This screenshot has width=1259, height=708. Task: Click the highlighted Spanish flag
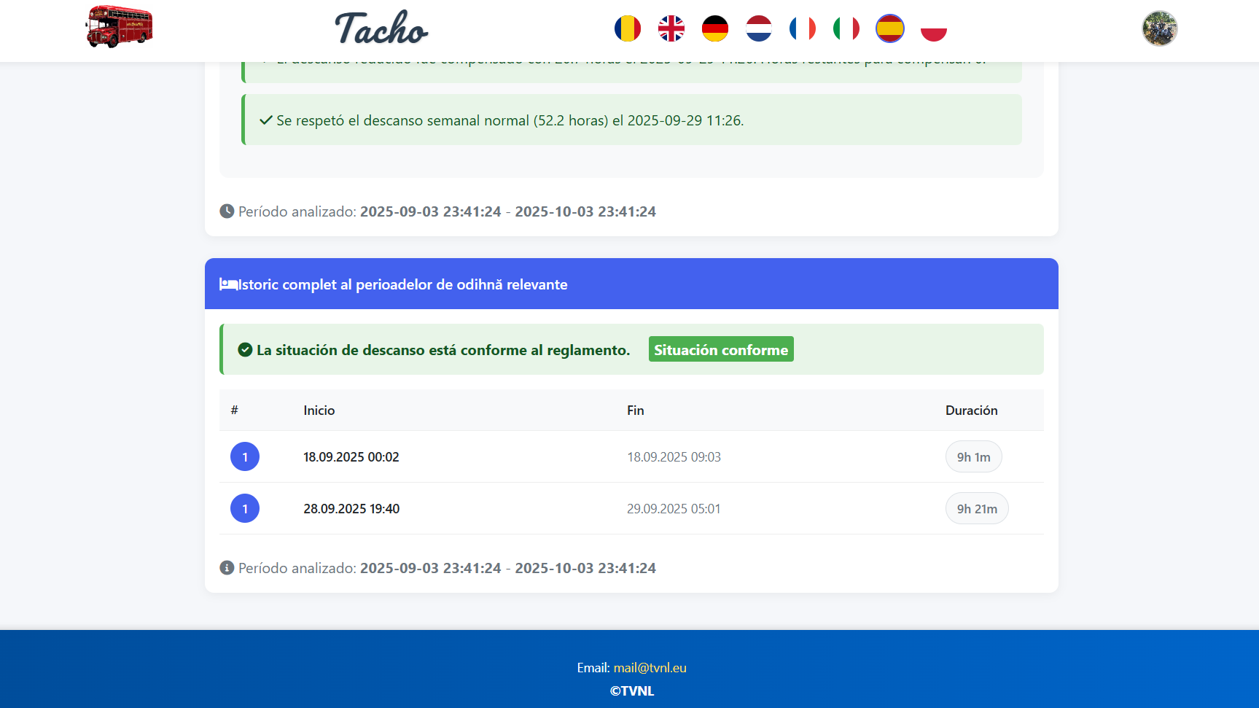[889, 29]
